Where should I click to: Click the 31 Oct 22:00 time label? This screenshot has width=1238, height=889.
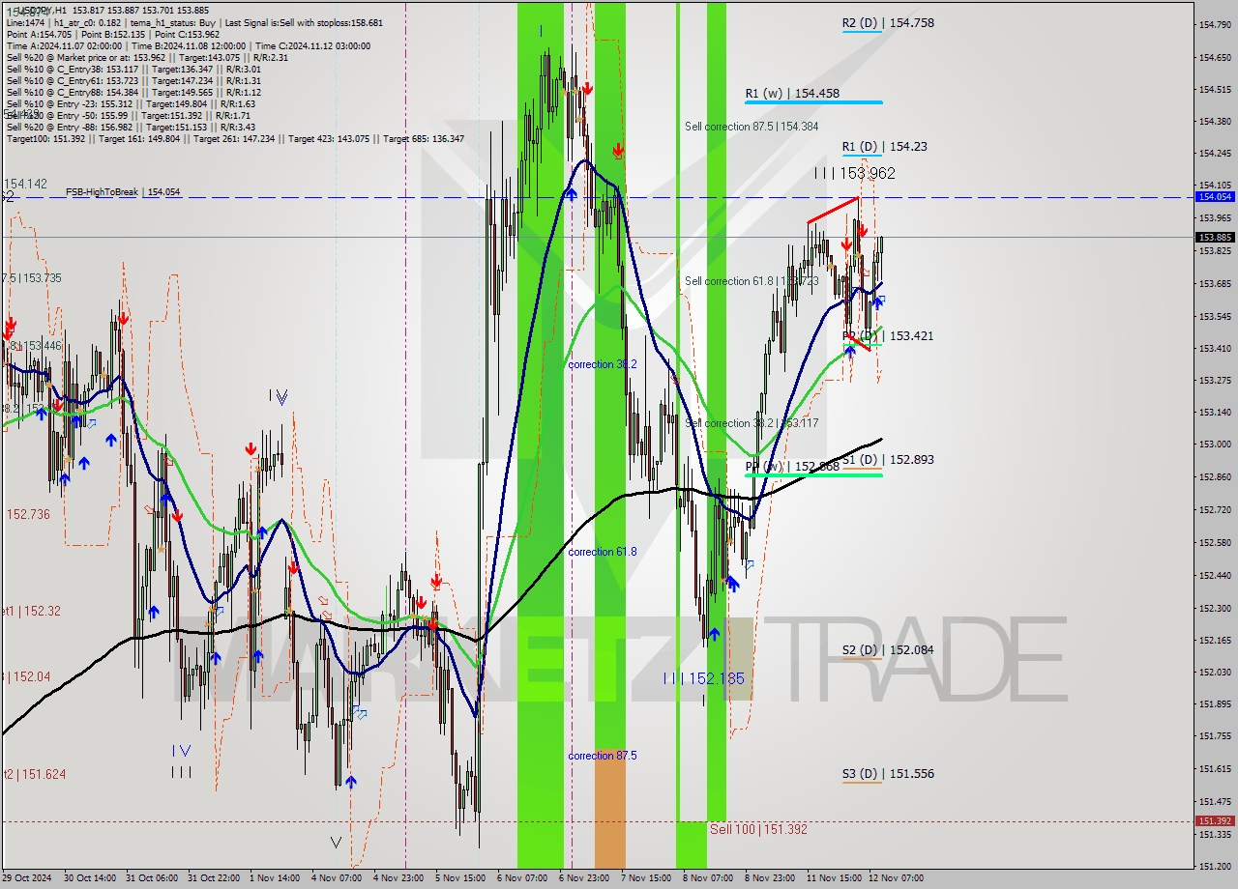click(213, 878)
